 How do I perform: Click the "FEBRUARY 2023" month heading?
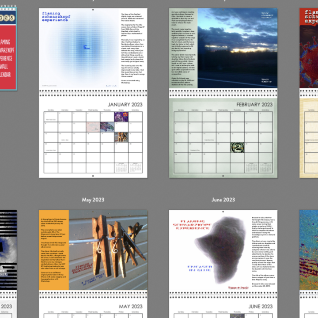(x=254, y=105)
